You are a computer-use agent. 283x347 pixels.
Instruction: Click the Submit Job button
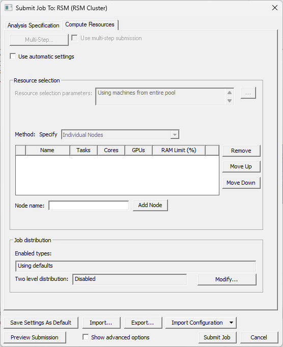tap(217, 337)
